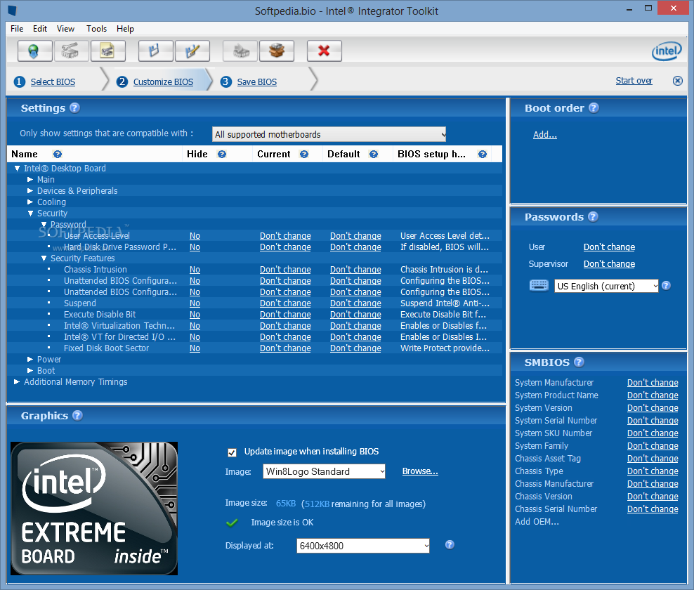This screenshot has height=590, width=694.
Task: Expand the Cooling tree node
Action: pos(30,202)
